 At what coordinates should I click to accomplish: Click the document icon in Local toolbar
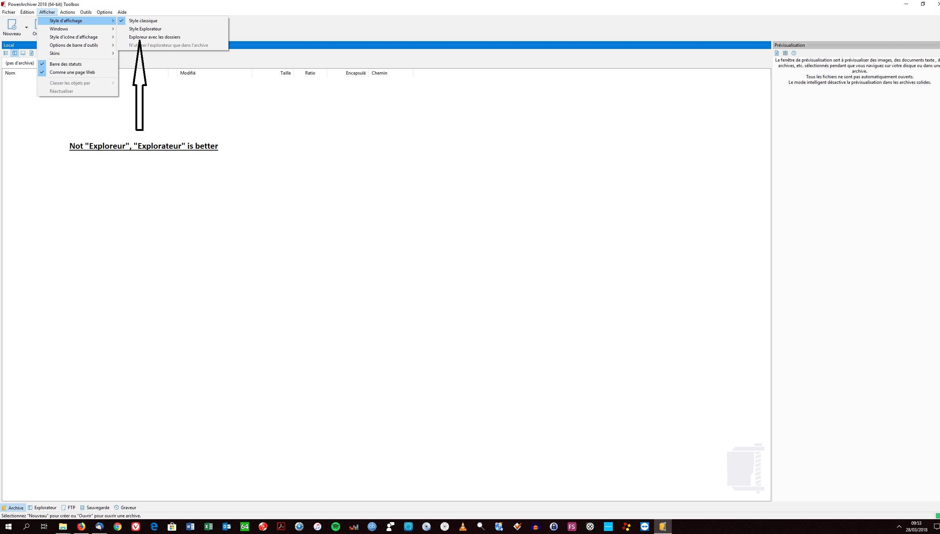click(x=32, y=53)
